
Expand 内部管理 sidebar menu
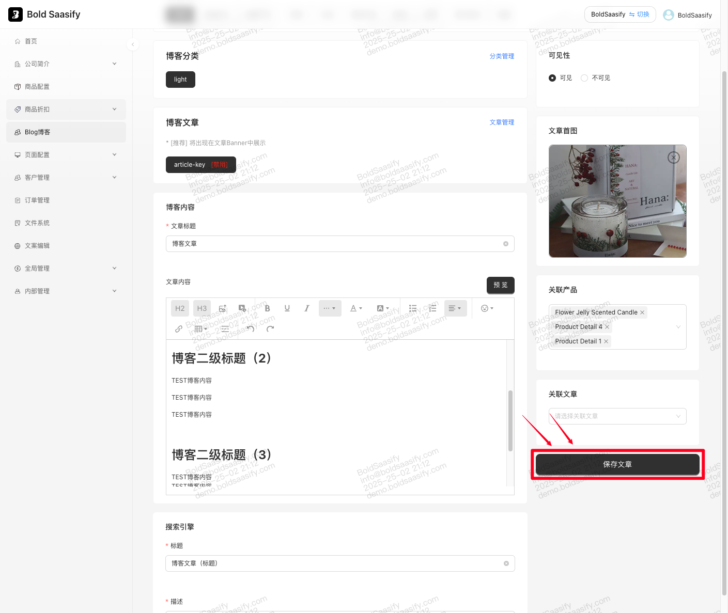coord(66,291)
